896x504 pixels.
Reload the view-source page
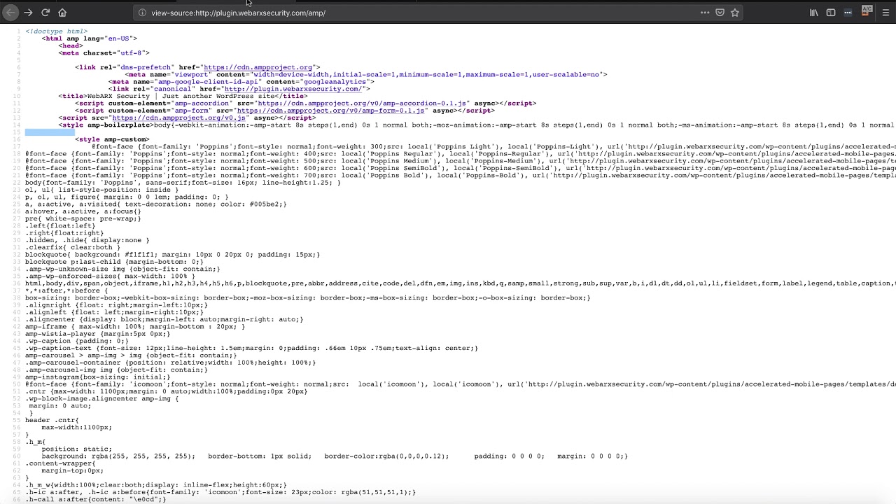(45, 13)
